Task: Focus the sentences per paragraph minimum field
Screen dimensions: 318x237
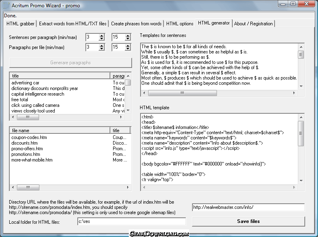Action: pyautogui.click(x=93, y=37)
